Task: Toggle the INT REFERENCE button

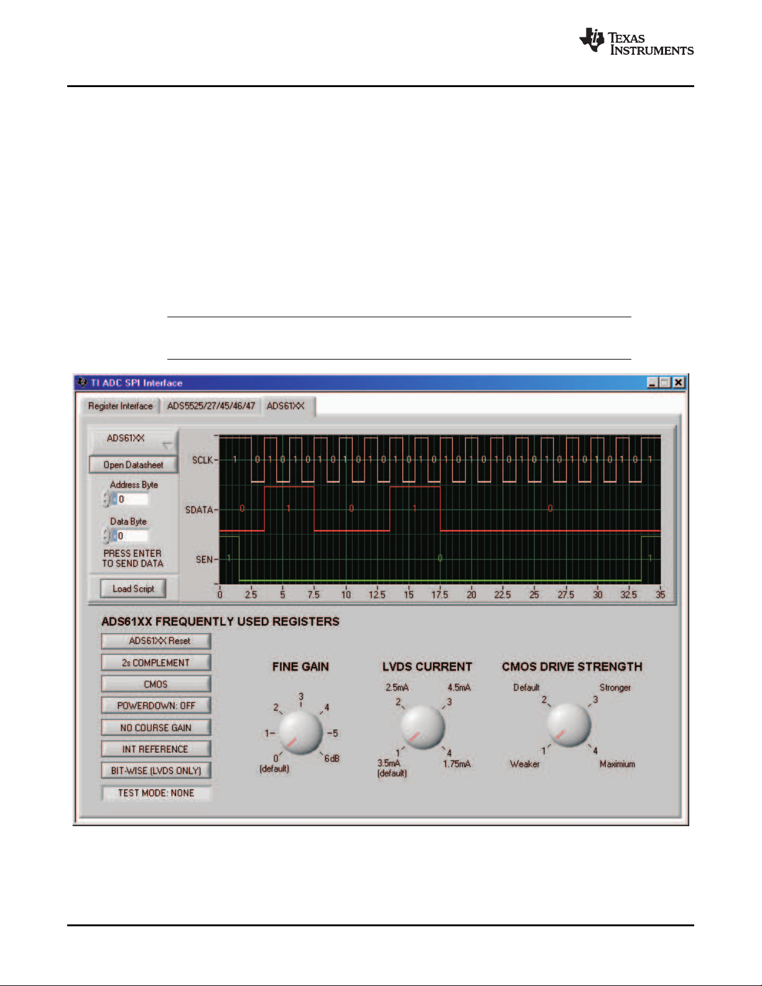Action: (x=156, y=749)
